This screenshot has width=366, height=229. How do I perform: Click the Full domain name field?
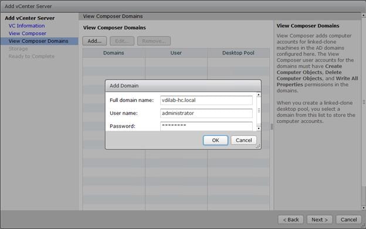(206, 100)
